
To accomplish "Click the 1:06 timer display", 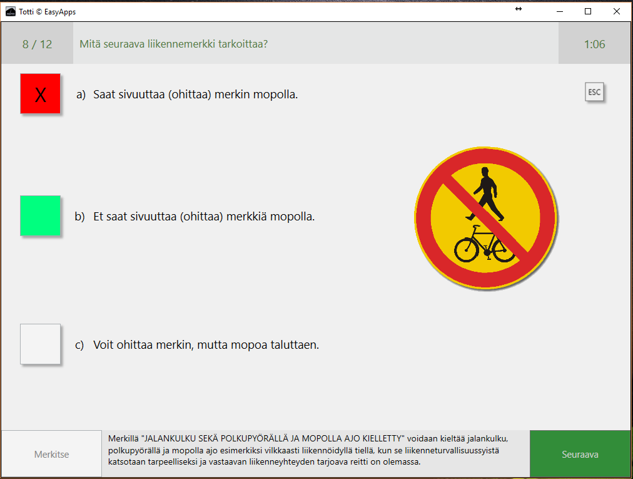I will coord(594,44).
